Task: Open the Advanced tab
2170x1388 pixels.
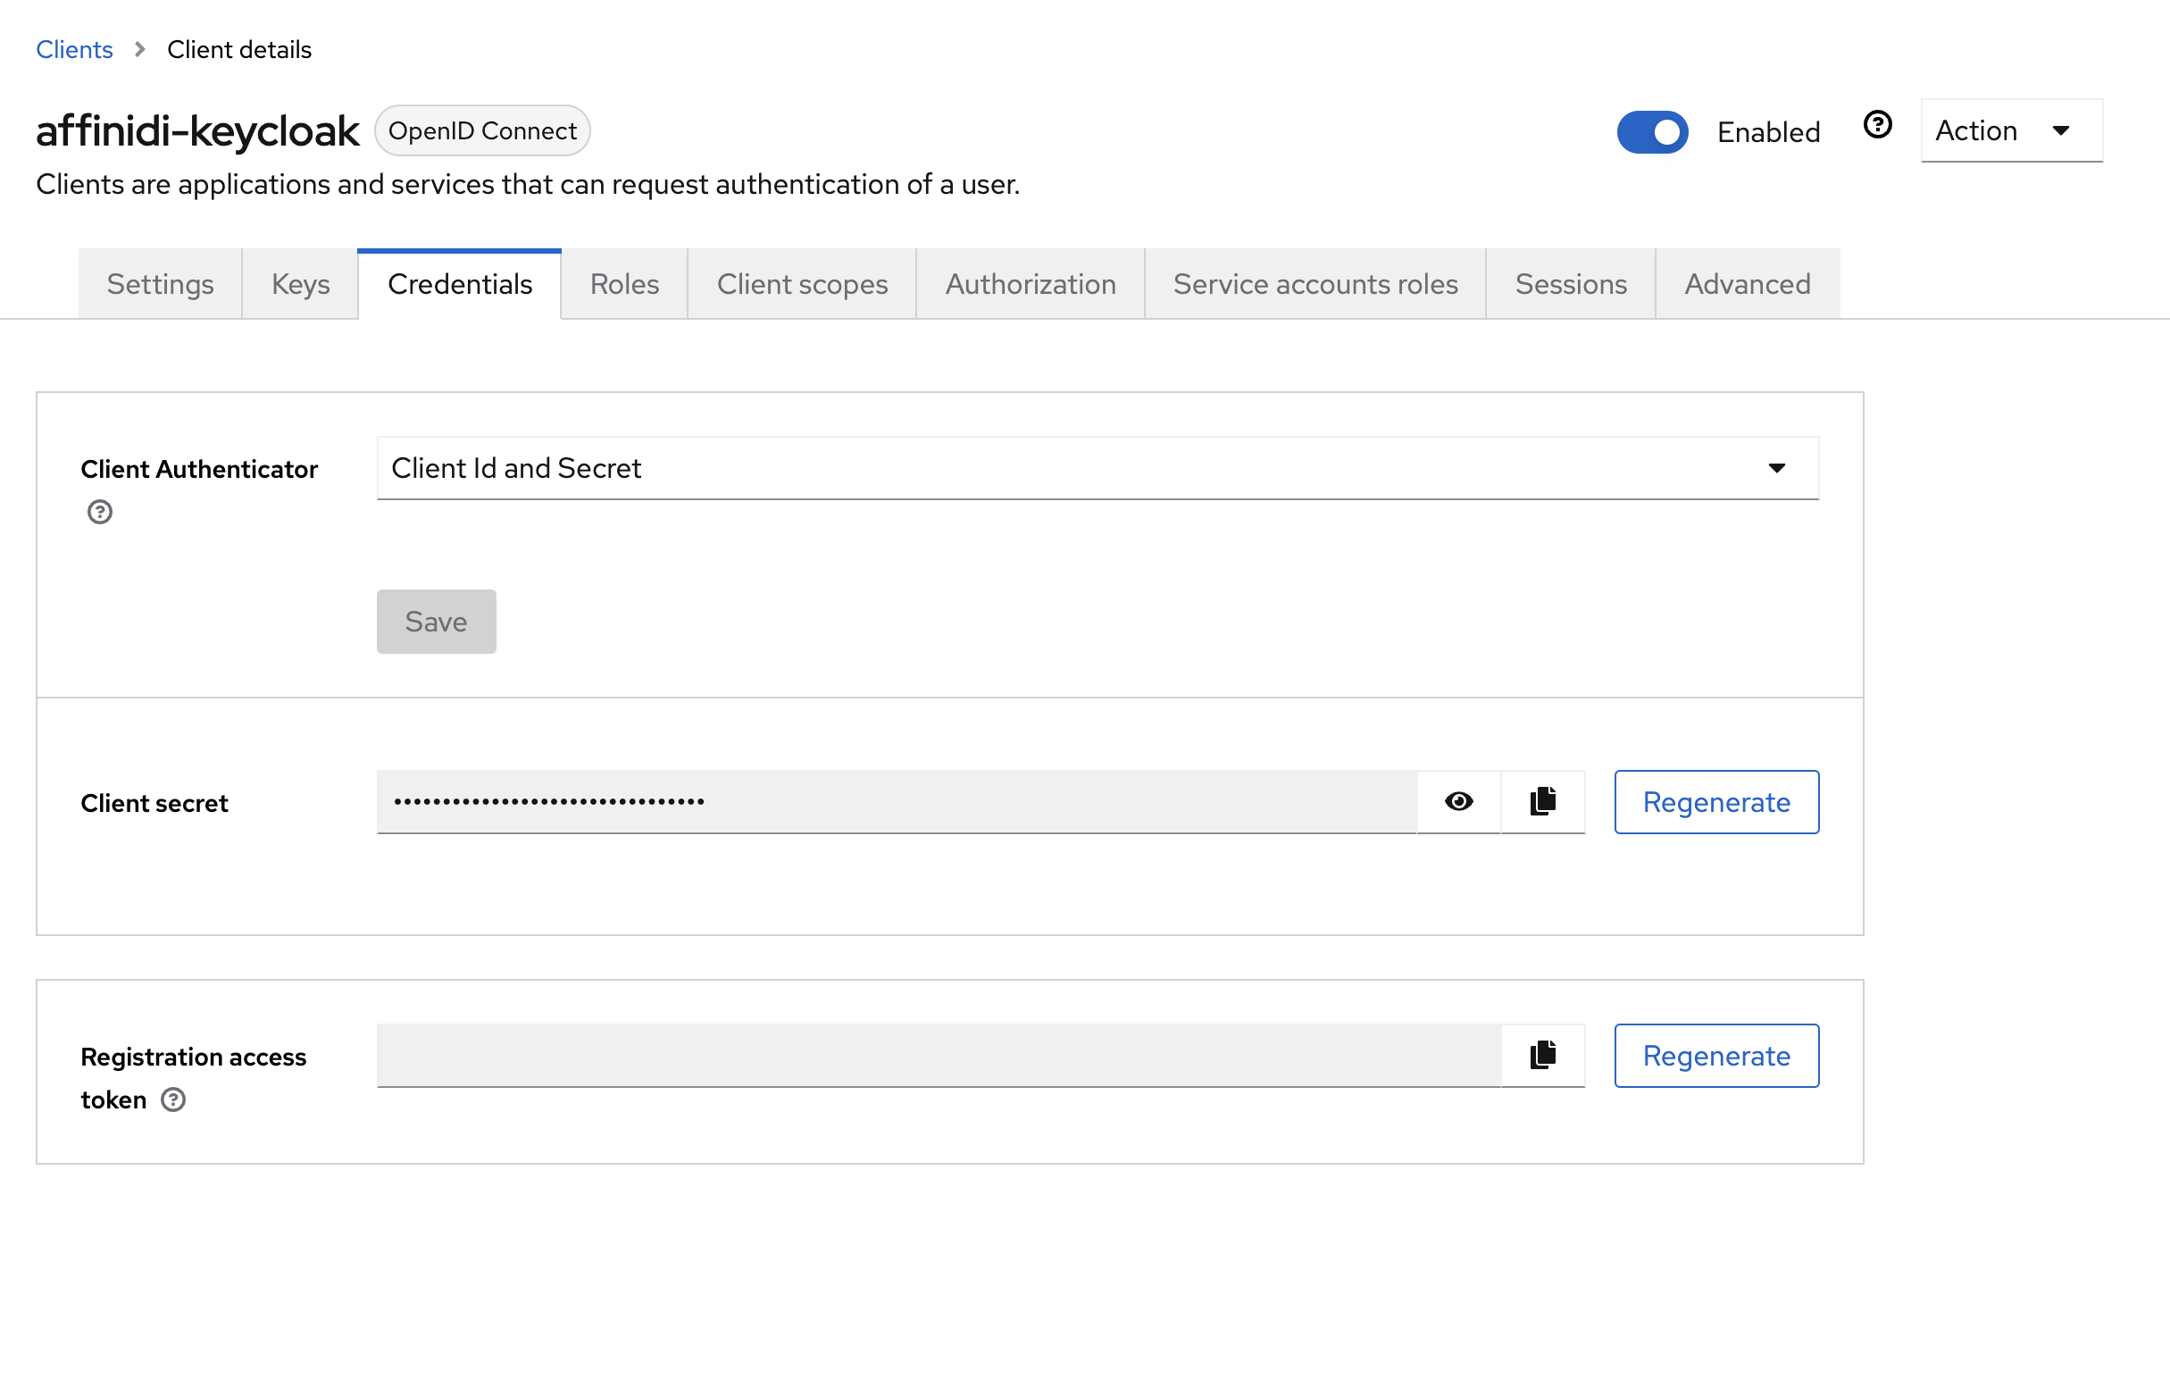Action: coord(1748,284)
